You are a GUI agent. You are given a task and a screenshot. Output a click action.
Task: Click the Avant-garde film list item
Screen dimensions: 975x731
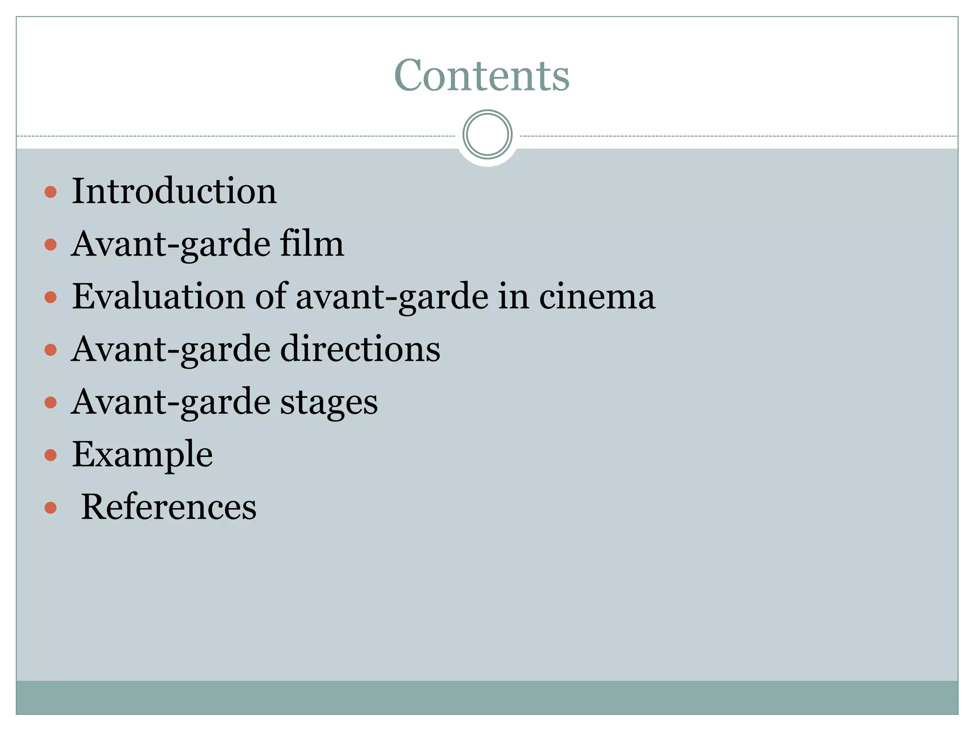coord(207,244)
